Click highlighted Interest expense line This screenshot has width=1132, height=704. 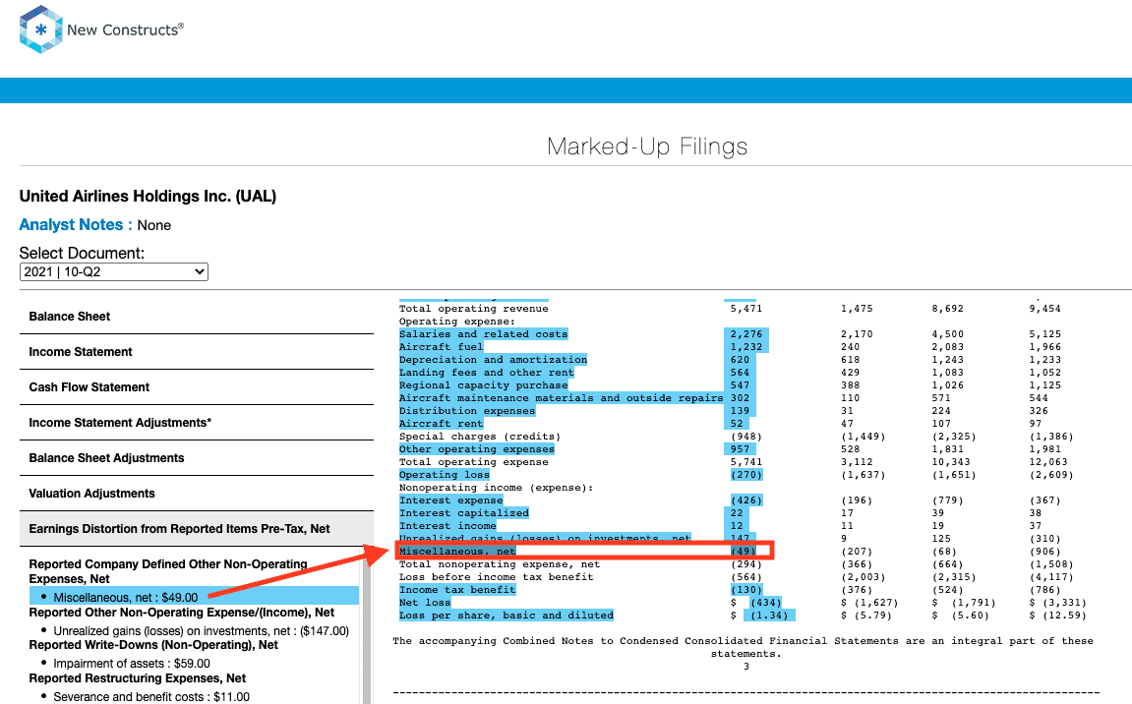[451, 500]
